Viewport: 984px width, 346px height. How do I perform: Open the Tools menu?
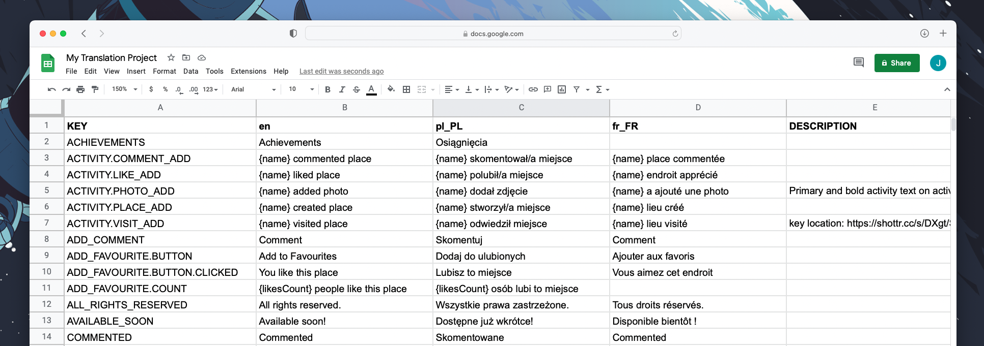[214, 71]
